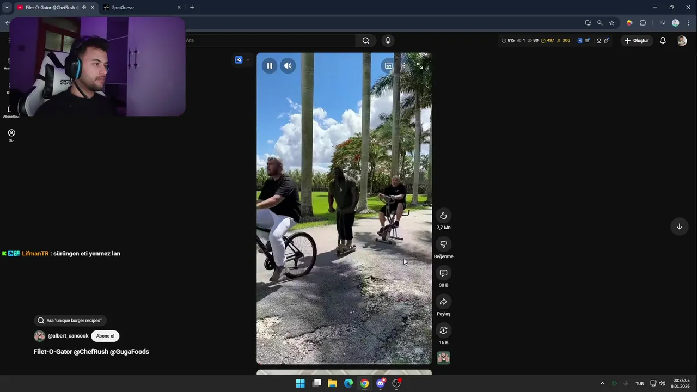
Task: Expand the vidIQ dropdown chevron beside the player
Action: 248,60
